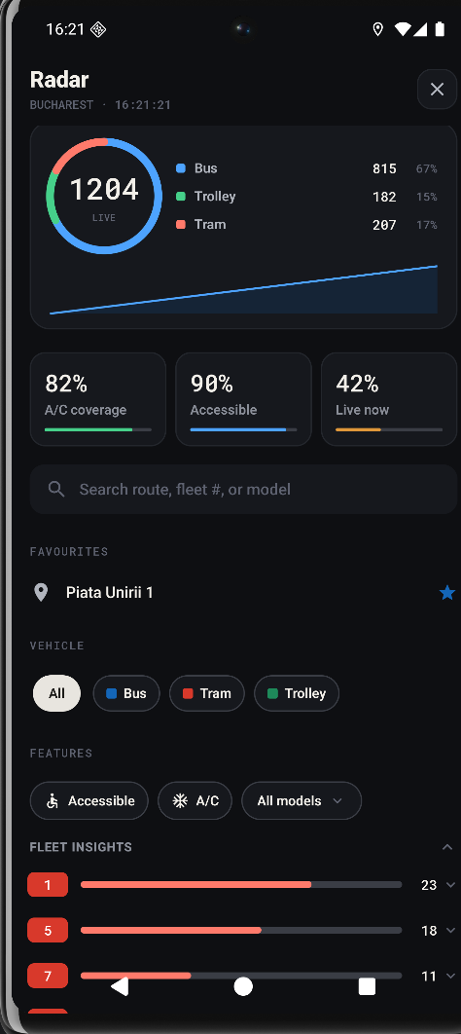Filter vehicles by Trolley chip
Screen dimensions: 461x1034
(297, 693)
